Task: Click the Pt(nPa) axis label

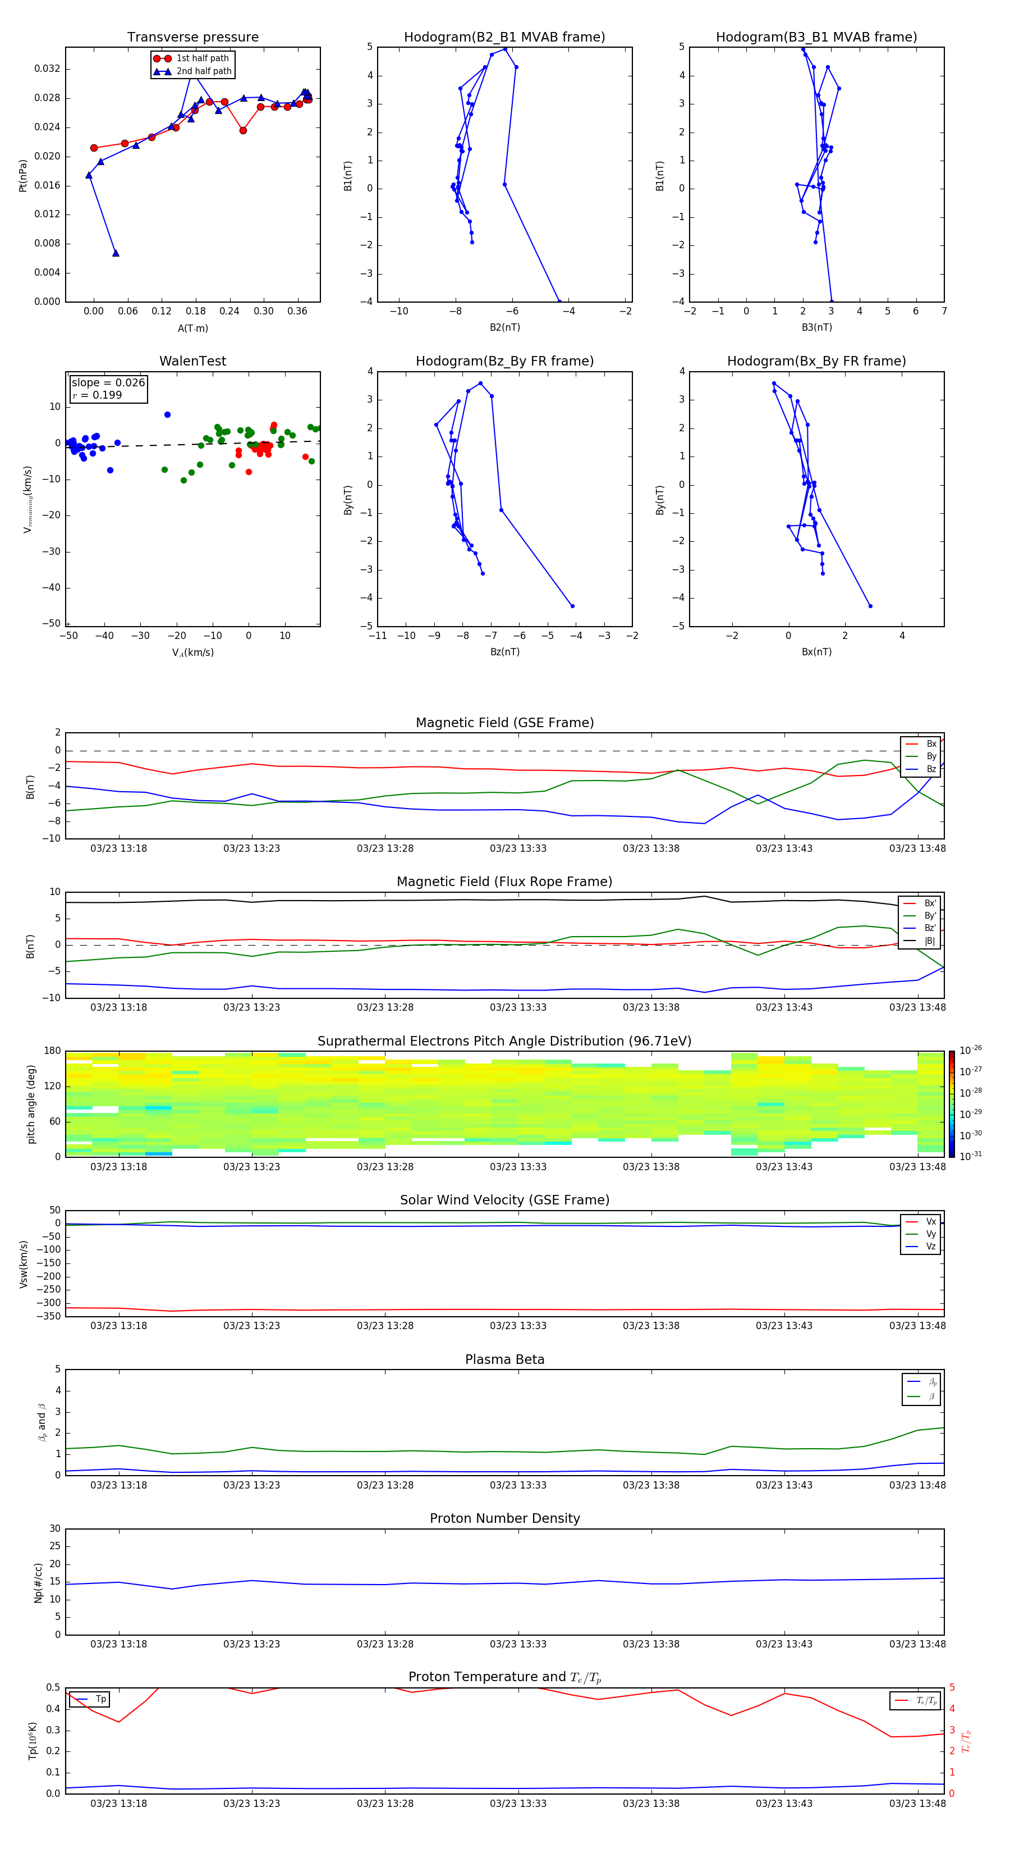Action: pos(22,175)
